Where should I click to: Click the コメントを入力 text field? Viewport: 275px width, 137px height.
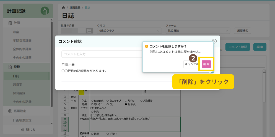tap(102, 54)
